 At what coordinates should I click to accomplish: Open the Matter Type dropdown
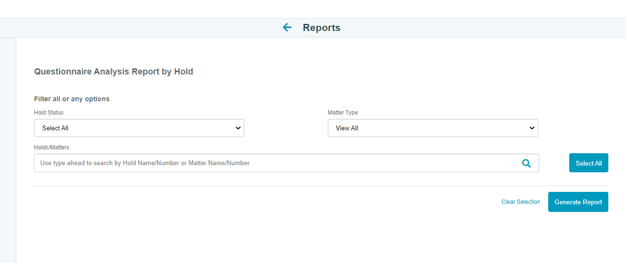click(433, 128)
